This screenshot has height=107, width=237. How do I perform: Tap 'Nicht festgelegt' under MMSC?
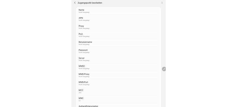(x=84, y=68)
